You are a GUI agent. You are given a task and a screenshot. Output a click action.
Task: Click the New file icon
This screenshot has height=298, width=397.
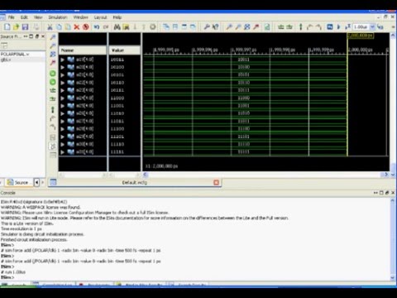7,26
